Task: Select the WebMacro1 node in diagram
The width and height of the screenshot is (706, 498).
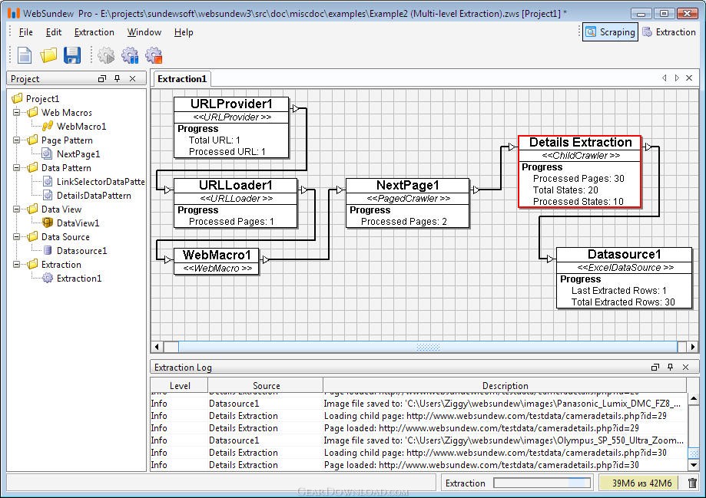Action: point(217,261)
